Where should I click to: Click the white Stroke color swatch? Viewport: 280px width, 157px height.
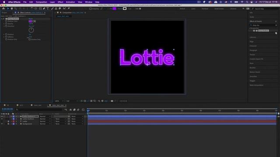tap(125, 9)
